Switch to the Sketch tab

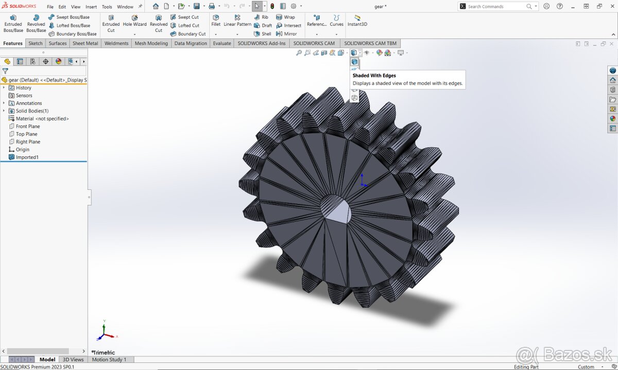(36, 43)
